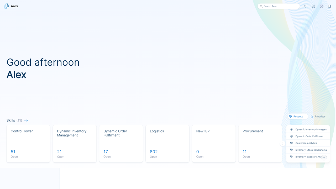Click the analytics icon beside Customer-Analytics
Screen dimensions: 336x189
tap(291, 143)
